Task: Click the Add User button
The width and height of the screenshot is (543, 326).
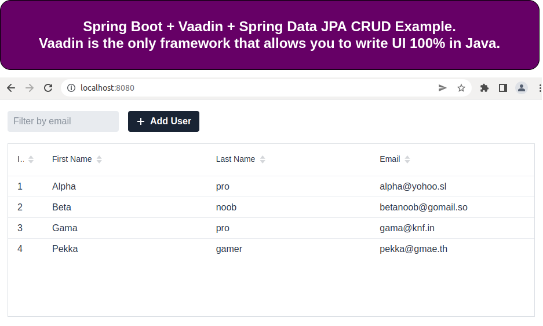Action: (x=163, y=121)
